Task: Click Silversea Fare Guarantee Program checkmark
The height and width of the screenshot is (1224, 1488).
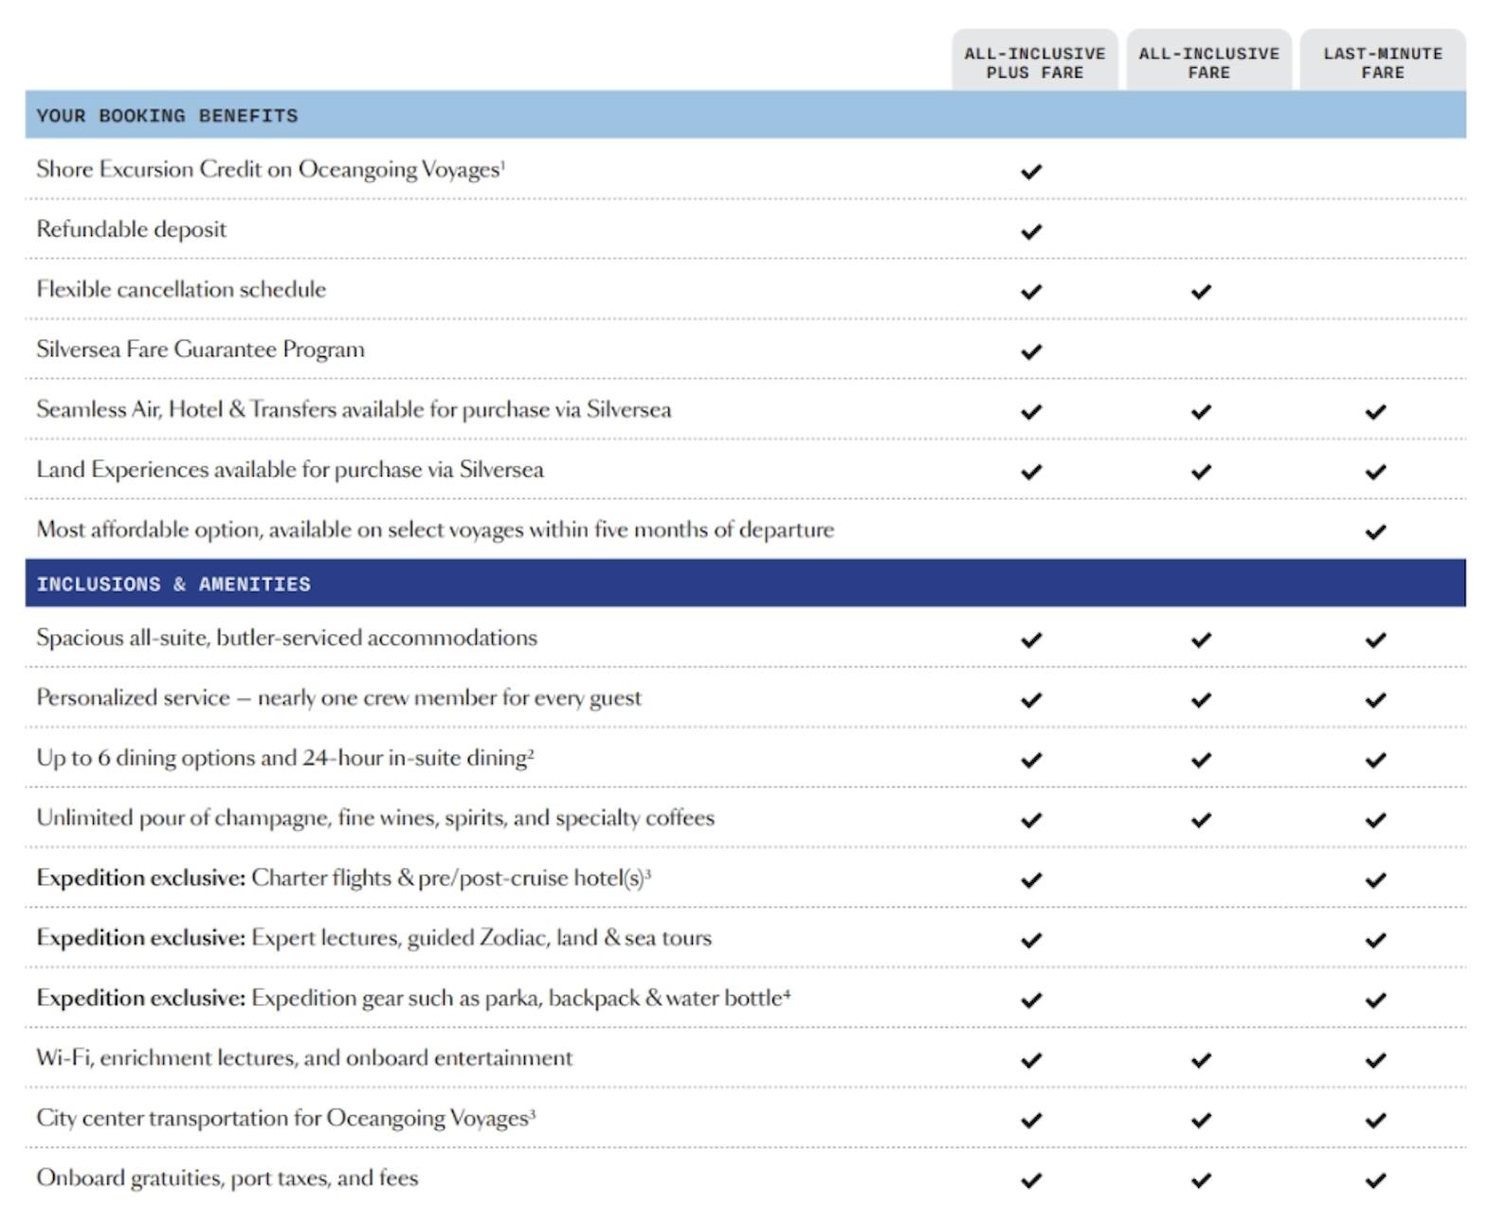Action: [1031, 351]
